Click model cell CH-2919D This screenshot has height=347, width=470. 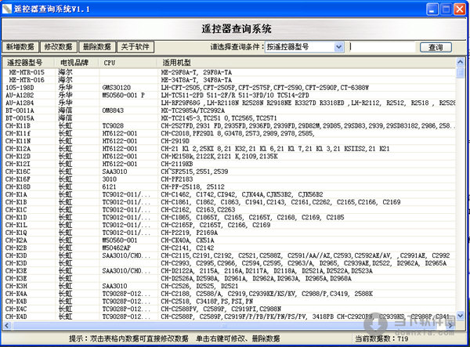point(175,141)
